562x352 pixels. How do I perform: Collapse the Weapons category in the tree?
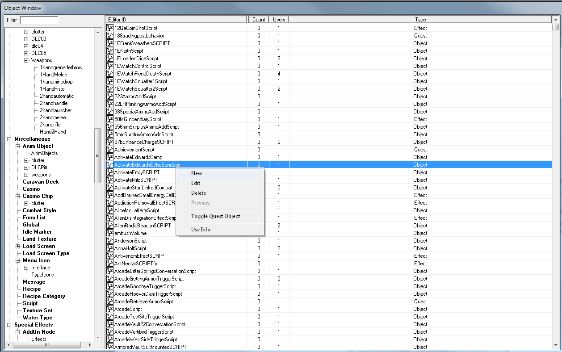pos(26,60)
